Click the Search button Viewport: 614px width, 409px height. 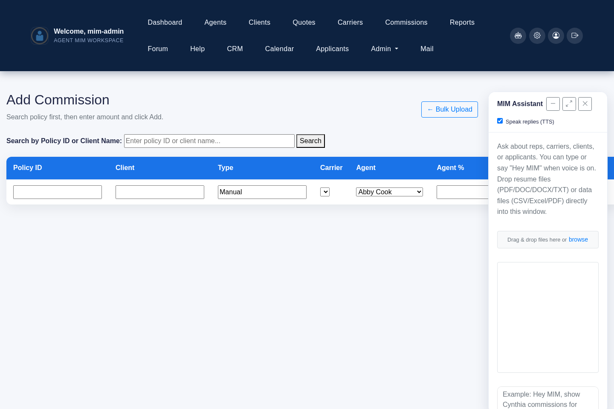(x=310, y=141)
